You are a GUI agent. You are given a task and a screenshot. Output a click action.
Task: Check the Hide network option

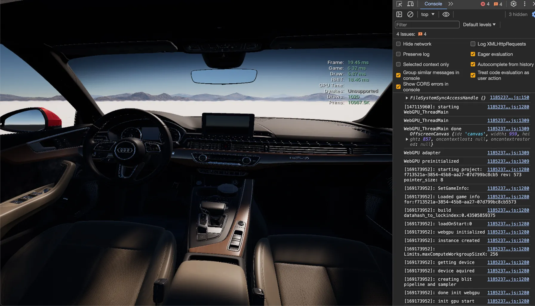click(x=398, y=44)
